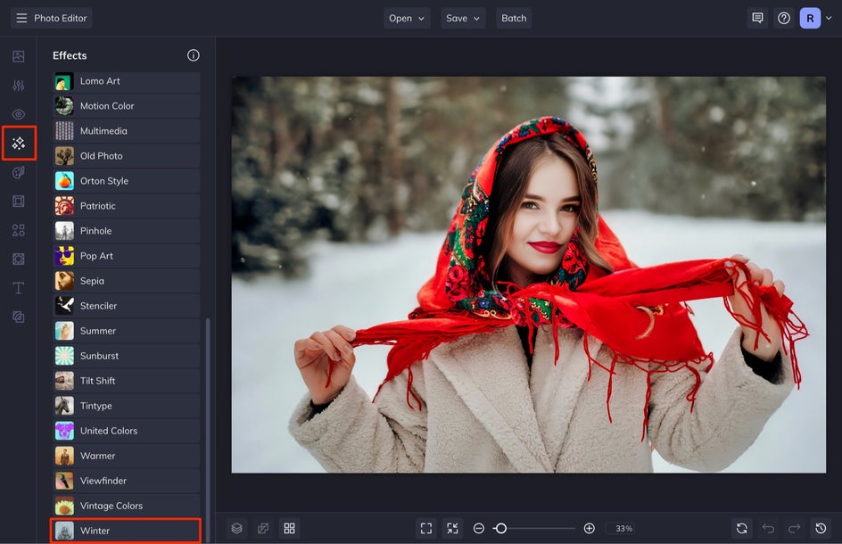Choose the Tintype effect
Viewport: 842px width, 544px height.
click(x=127, y=406)
